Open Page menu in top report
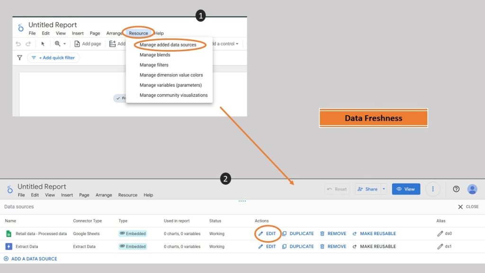 pos(95,33)
